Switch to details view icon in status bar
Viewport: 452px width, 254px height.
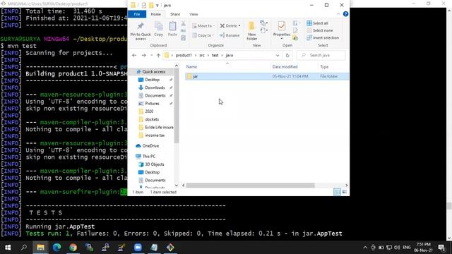pos(337,192)
